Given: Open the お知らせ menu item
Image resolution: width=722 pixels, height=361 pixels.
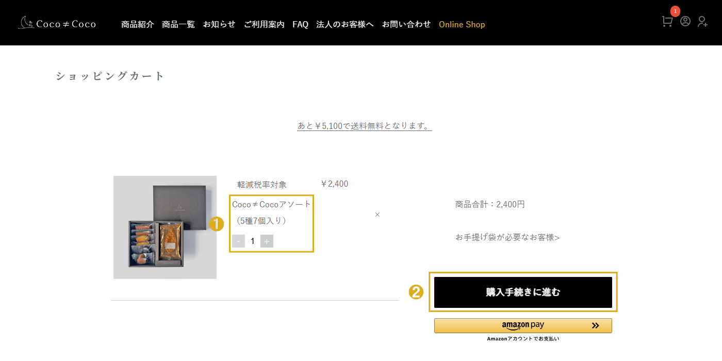Looking at the screenshot, I should 219,24.
